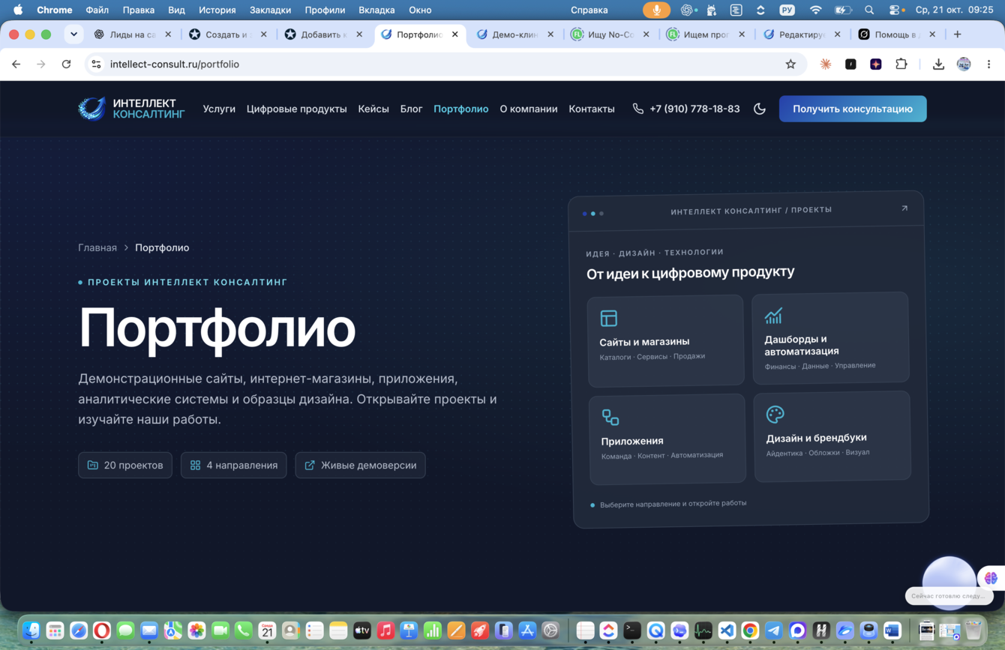Image resolution: width=1005 pixels, height=650 pixels.
Task: Click the Дашборды и автоматизация chart icon
Action: pyautogui.click(x=773, y=316)
